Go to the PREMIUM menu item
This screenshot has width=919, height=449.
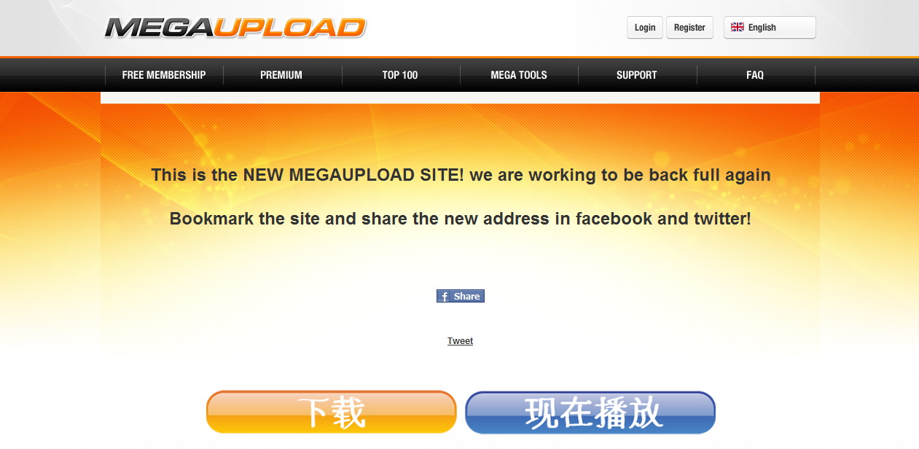tap(281, 75)
